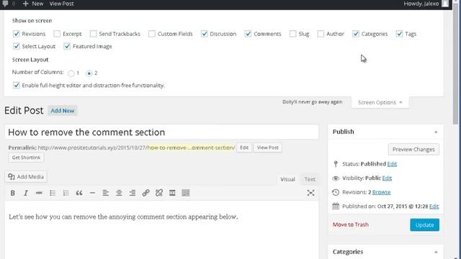Insert or edit a link

pos(146,193)
